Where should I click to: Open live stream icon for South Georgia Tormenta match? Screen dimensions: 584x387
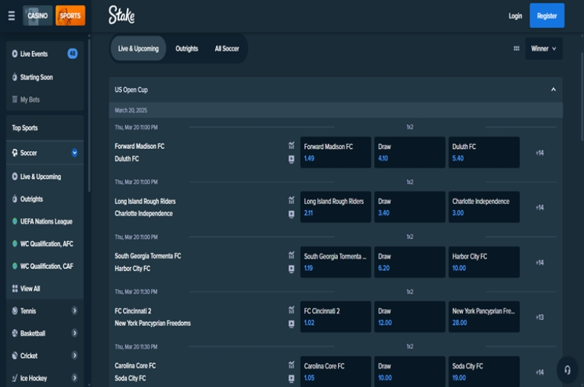[x=291, y=269]
